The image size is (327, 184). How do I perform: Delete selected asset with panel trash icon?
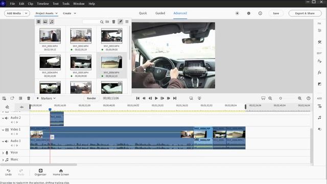coord(113,21)
